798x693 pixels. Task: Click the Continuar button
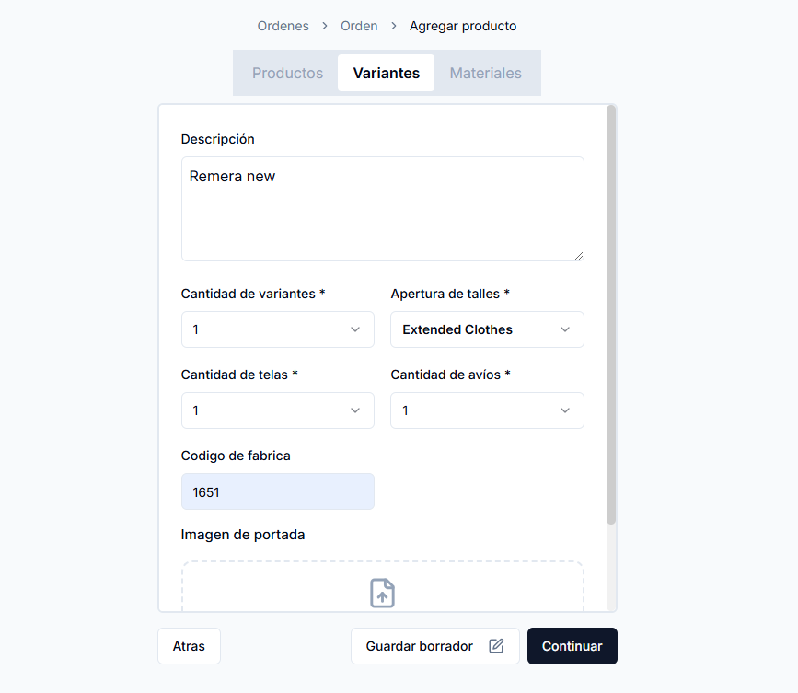(572, 646)
